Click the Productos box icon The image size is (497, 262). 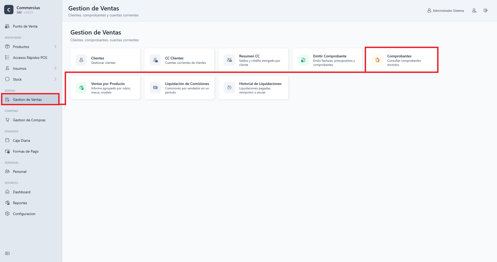[x=7, y=47]
